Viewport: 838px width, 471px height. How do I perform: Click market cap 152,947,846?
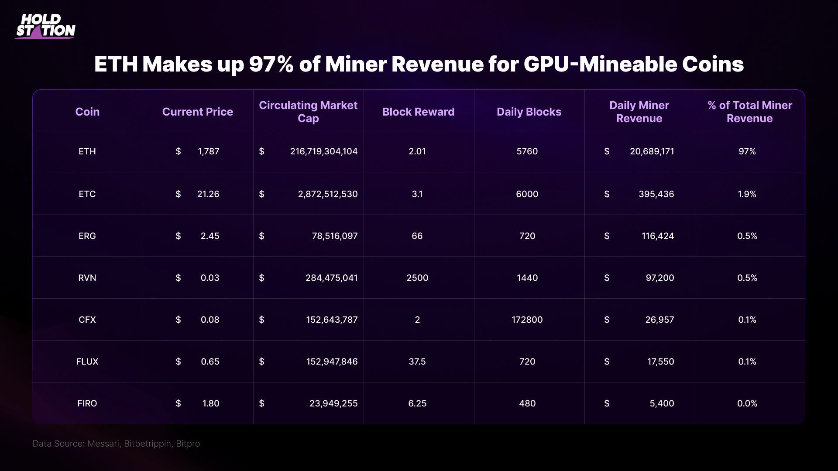(332, 362)
